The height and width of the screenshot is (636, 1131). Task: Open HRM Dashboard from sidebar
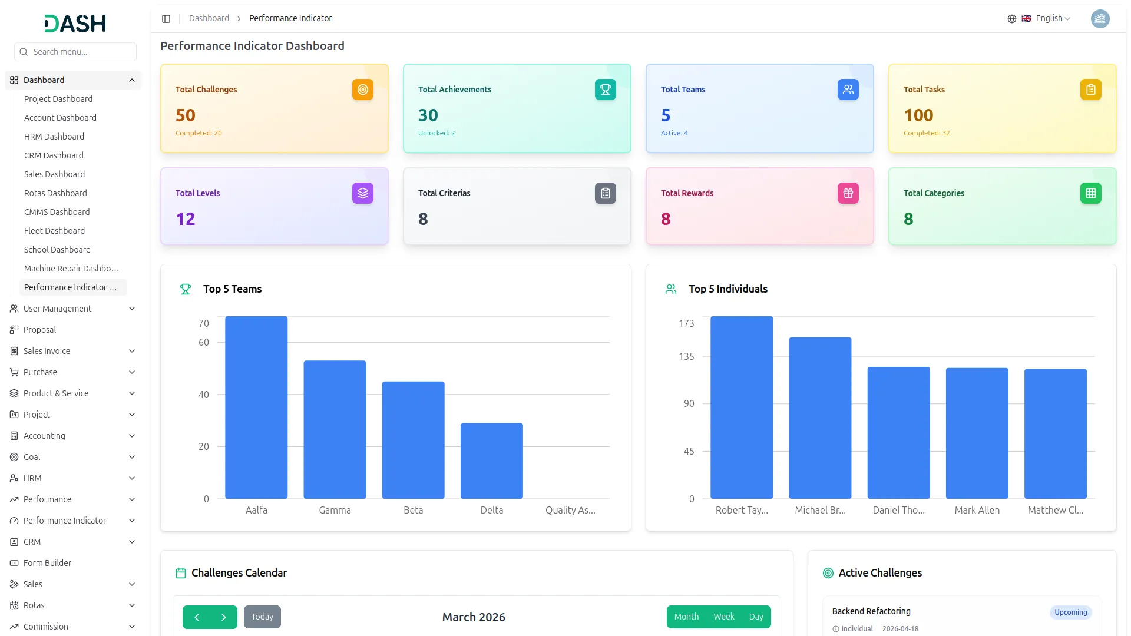click(54, 137)
